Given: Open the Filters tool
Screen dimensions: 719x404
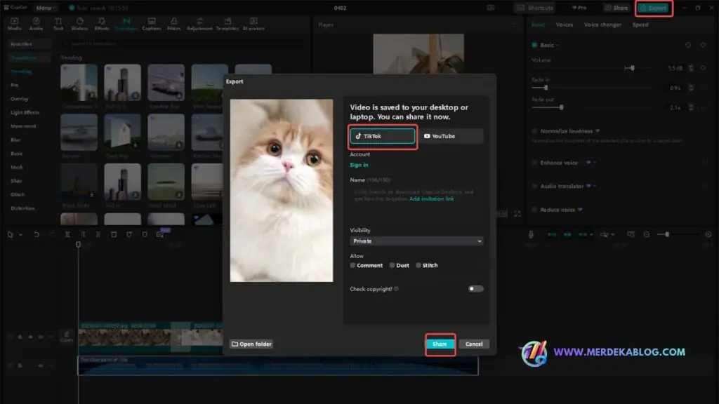Looking at the screenshot, I should click(174, 25).
